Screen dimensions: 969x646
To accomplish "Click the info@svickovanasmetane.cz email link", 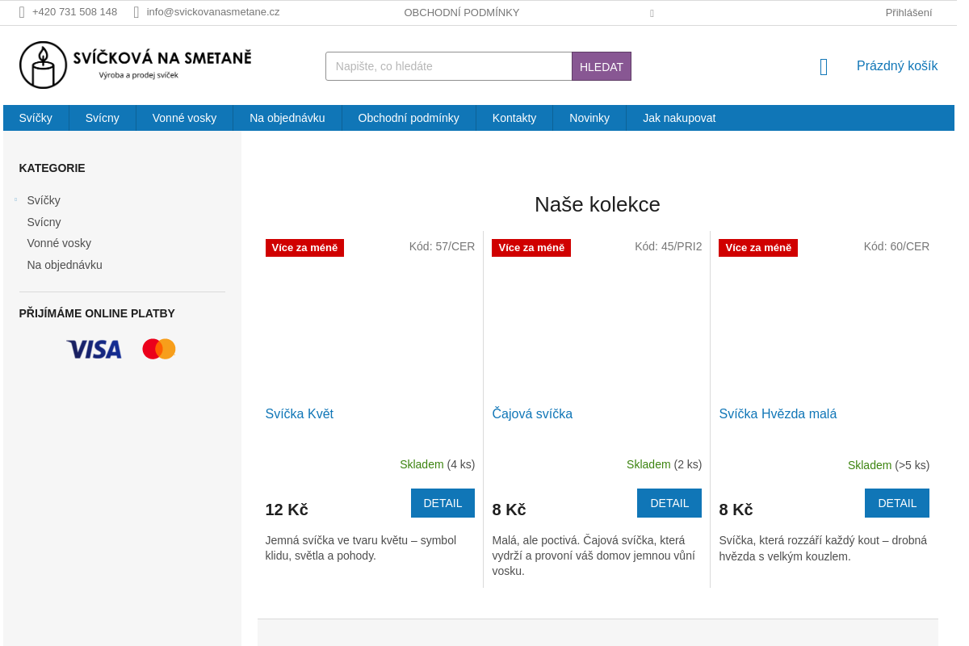I will click(x=213, y=12).
